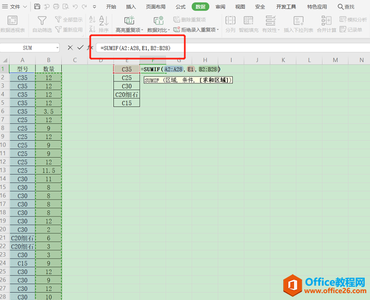Click cell A1 labeled 型号
The image size is (370, 300).
(x=22, y=69)
